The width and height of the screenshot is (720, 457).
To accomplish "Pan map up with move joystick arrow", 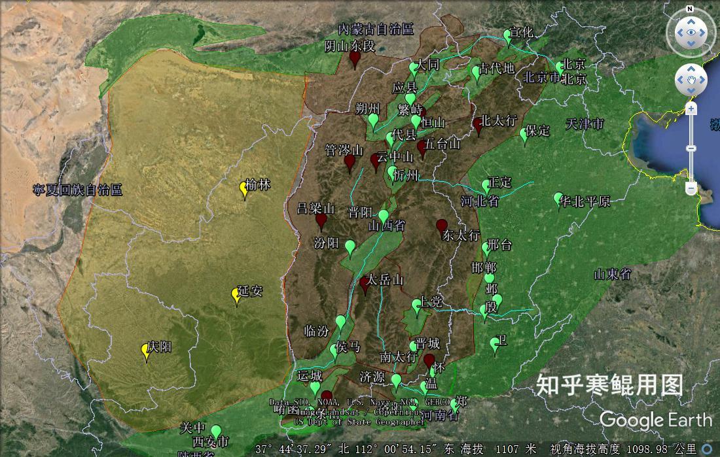I will click(x=691, y=70).
